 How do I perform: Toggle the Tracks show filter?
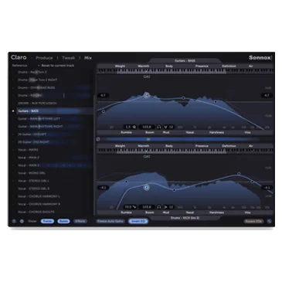click(47, 221)
